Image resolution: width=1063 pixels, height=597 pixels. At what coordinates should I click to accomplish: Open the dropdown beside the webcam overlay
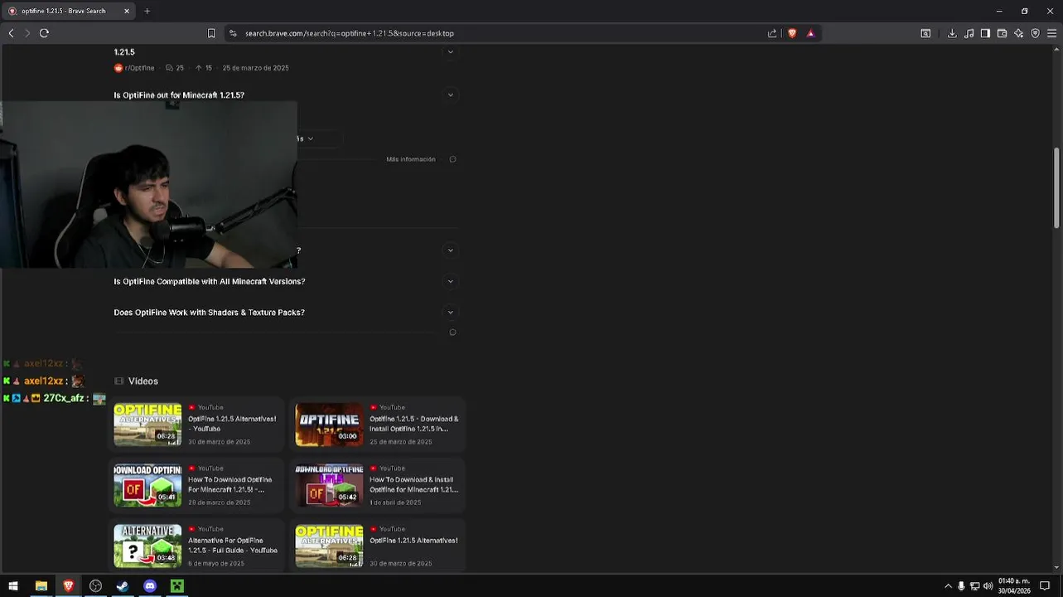(310, 138)
